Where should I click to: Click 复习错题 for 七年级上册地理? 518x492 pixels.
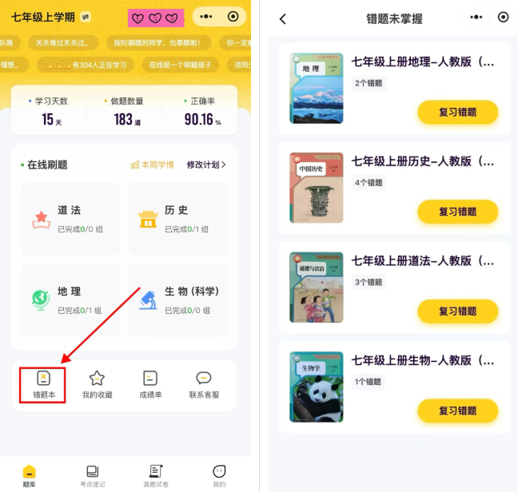point(457,112)
